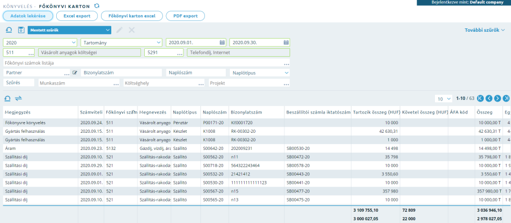This screenshot has height=223, width=511.
Task: Click the swap arrows icon above the table
Action: click(x=19, y=98)
